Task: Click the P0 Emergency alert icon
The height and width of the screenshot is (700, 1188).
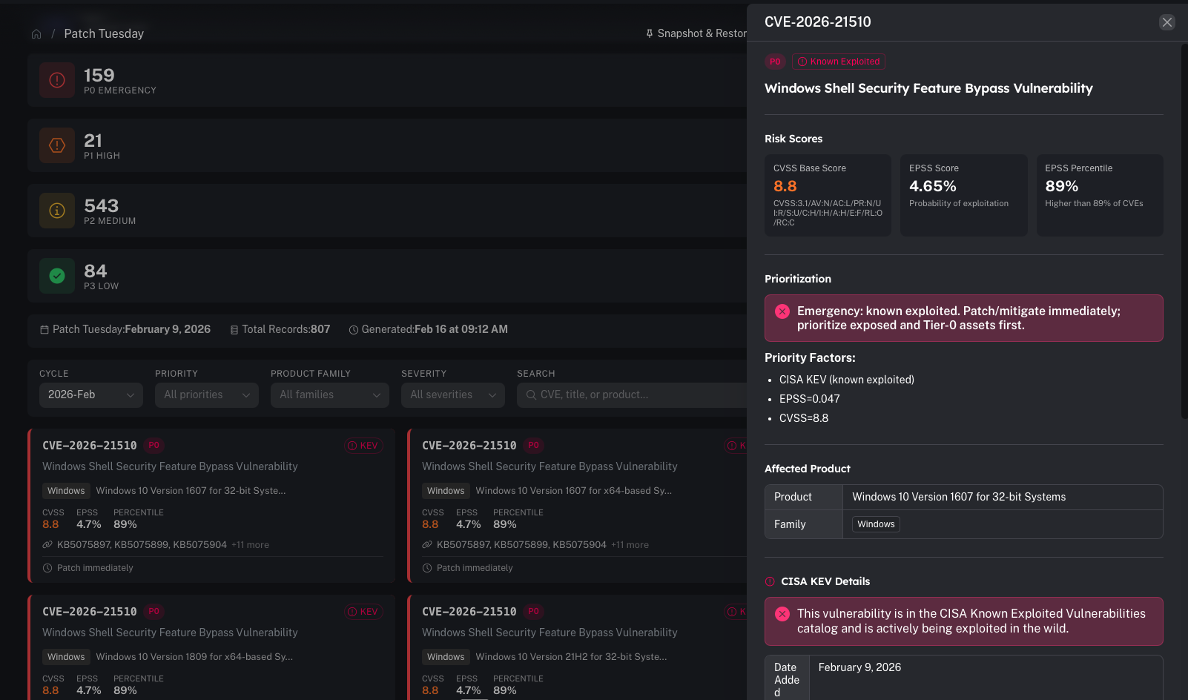Action: [56, 80]
